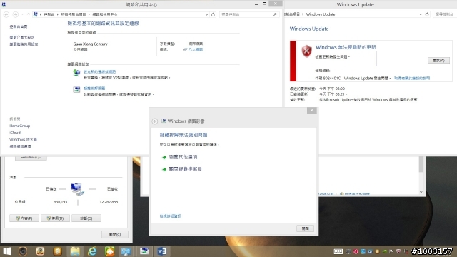Click the retry button in Windows Update
The width and height of the screenshot is (457, 257).
438,60
